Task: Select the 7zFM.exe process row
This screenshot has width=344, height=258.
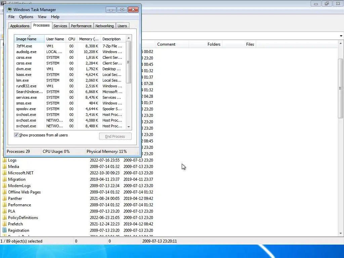Action: tap(70, 46)
